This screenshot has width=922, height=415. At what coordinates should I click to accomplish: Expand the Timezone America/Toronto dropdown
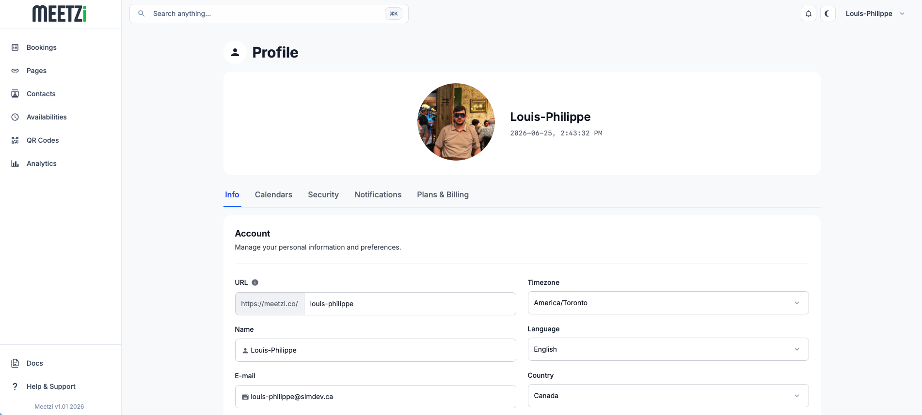tap(668, 303)
